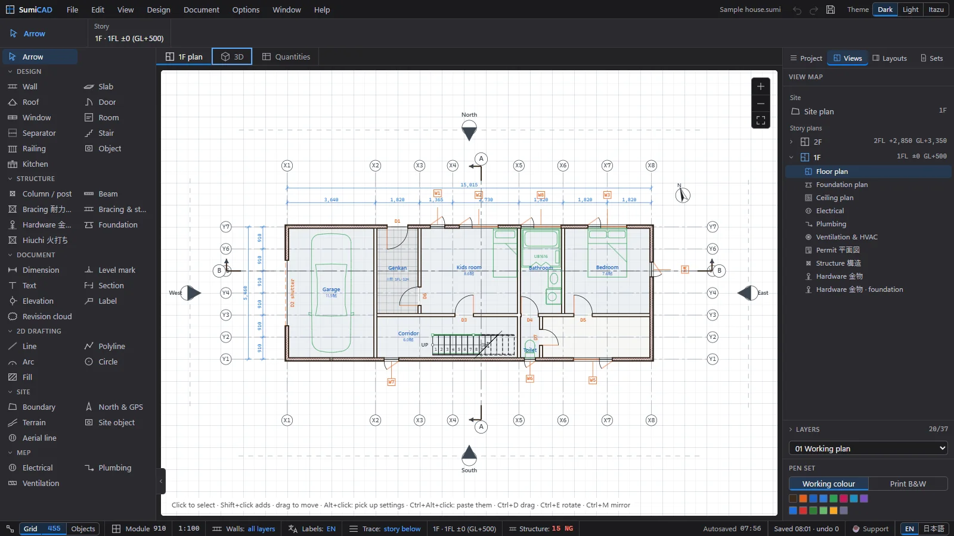954x536 pixels.
Task: Toggle Print B&W pen set
Action: 907,484
